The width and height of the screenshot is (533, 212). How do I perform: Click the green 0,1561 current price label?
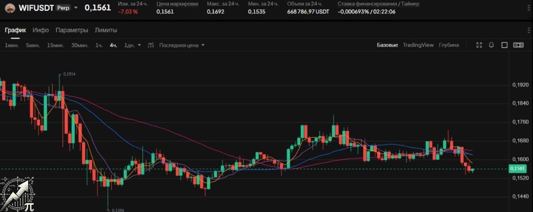tap(518, 169)
